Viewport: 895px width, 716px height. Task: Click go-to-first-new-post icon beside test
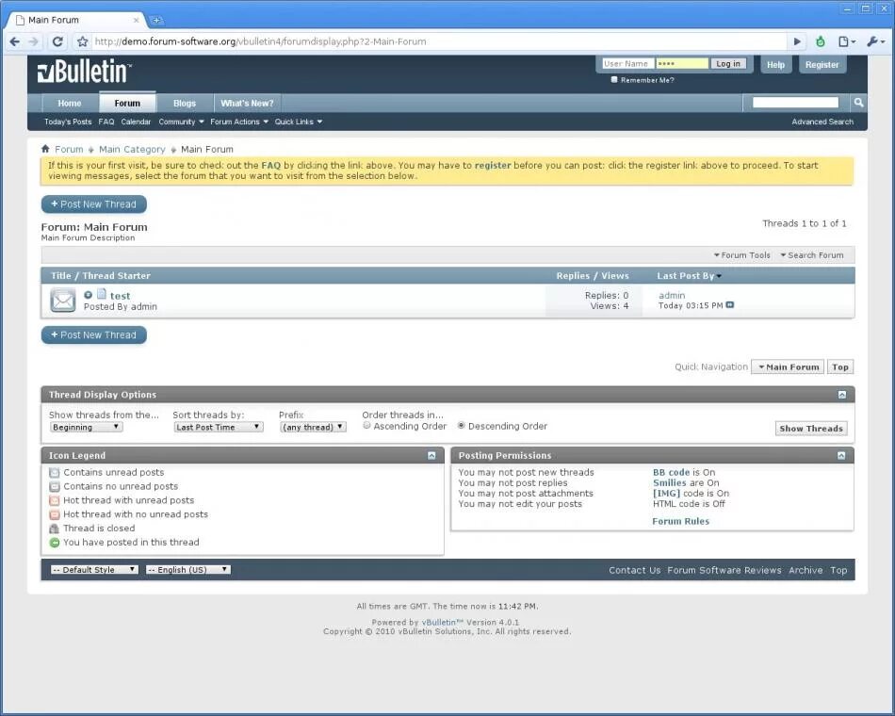88,295
